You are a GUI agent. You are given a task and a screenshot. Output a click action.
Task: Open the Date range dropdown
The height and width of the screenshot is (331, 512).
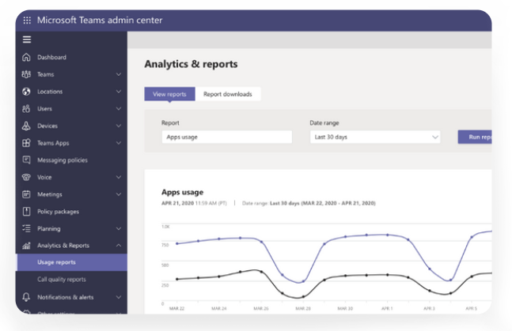[375, 137]
